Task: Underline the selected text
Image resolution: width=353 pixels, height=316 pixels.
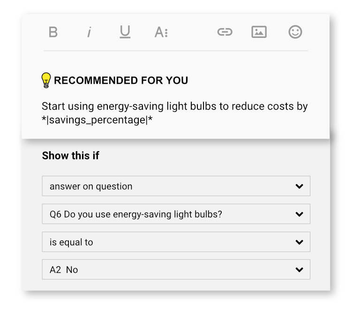Action: (x=125, y=32)
